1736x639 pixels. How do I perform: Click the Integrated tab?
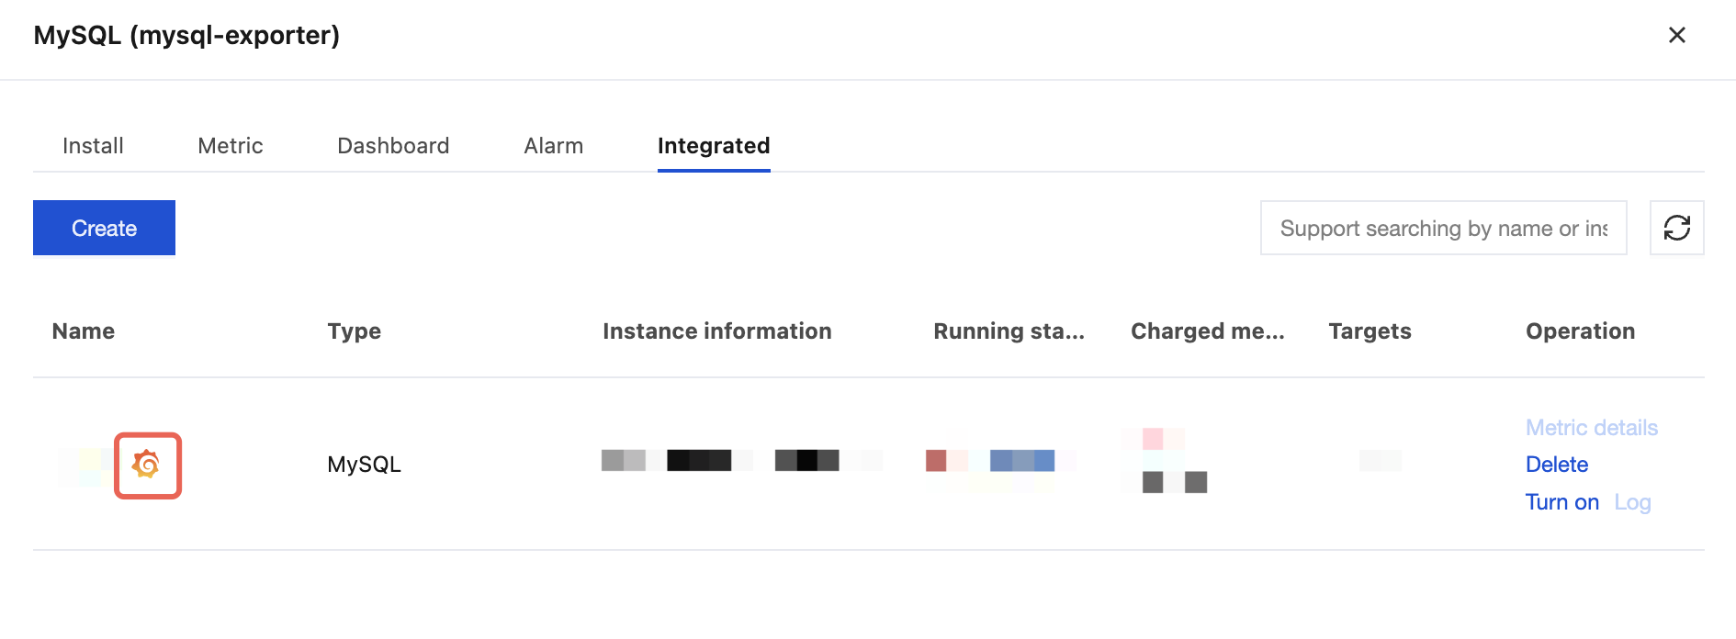pyautogui.click(x=714, y=146)
